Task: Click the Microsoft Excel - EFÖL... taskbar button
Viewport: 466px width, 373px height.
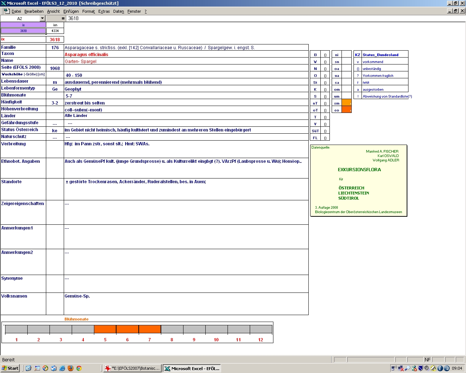Action: [192, 368]
